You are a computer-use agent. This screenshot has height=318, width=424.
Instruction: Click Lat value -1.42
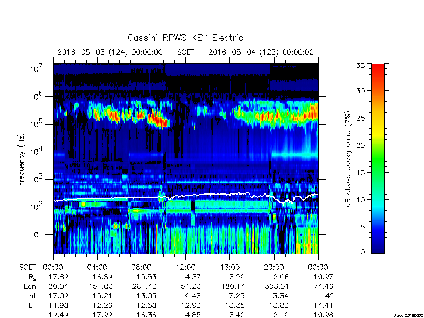(323, 296)
